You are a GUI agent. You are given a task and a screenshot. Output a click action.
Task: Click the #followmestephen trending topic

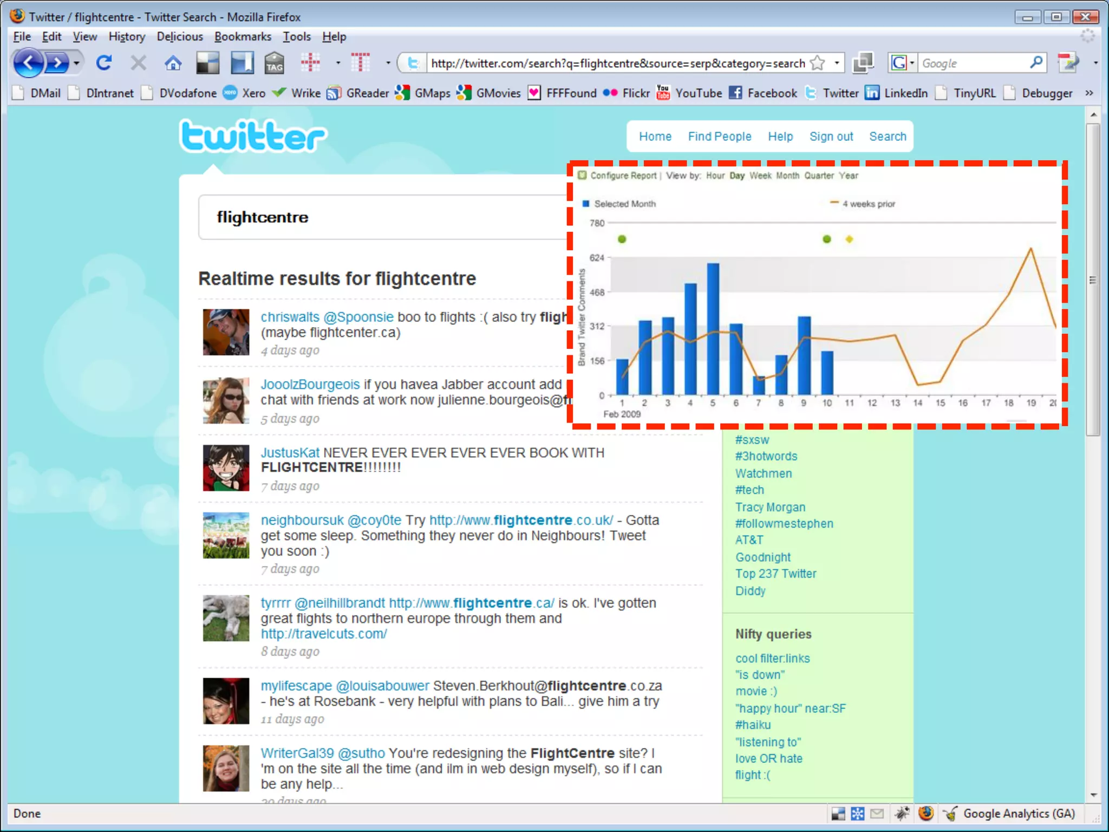[784, 524]
